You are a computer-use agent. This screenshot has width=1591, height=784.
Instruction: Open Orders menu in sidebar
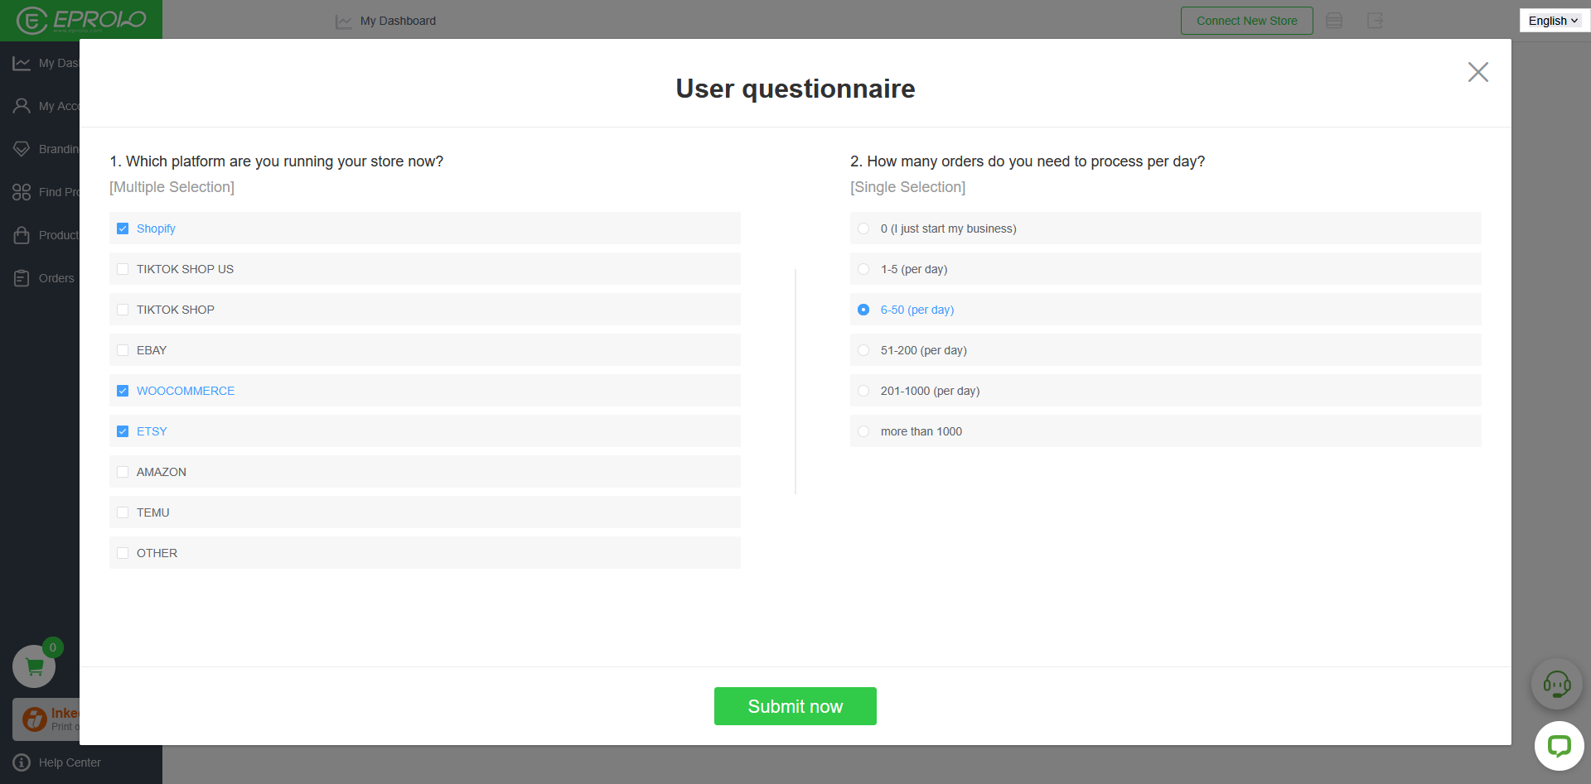[56, 278]
